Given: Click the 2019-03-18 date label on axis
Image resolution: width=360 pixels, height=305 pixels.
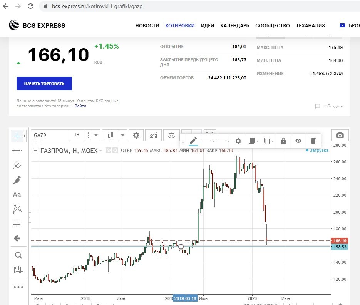Looking at the screenshot, I should coord(185,298).
